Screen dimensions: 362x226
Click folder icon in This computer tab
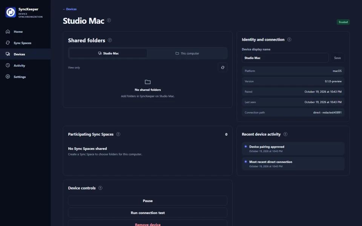(x=177, y=53)
